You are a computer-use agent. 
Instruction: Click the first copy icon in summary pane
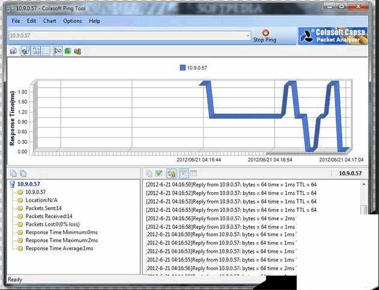pyautogui.click(x=13, y=174)
